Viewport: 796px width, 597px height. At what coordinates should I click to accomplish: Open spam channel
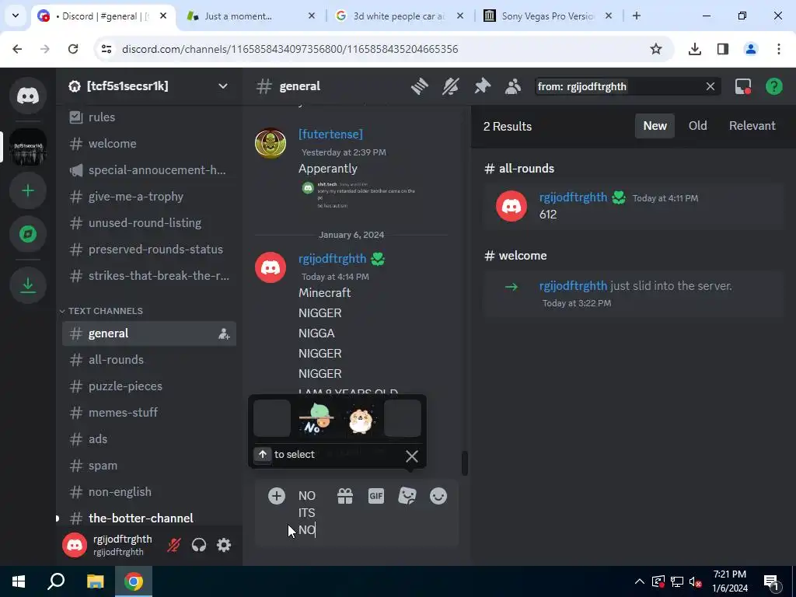149,466
